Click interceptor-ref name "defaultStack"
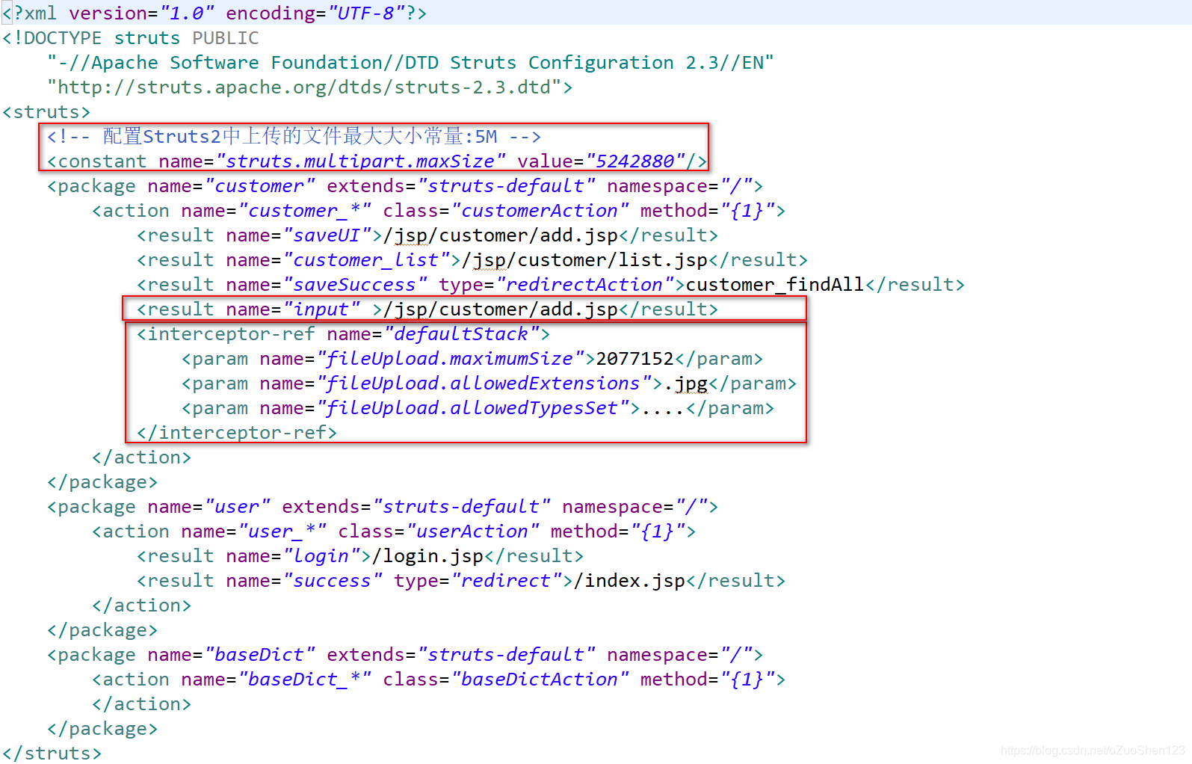The height and width of the screenshot is (764, 1192). (x=461, y=334)
